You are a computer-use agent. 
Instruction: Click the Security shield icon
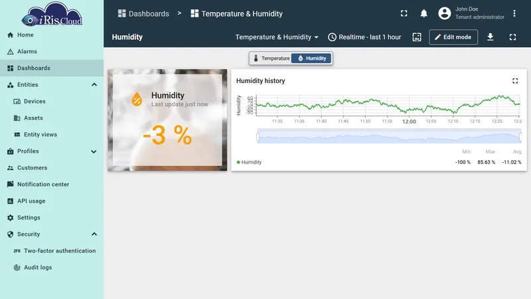pyautogui.click(x=10, y=235)
